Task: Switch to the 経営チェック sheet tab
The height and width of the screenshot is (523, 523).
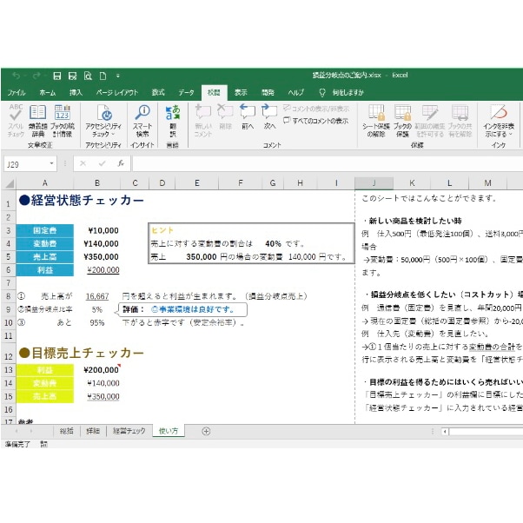Action: click(129, 431)
